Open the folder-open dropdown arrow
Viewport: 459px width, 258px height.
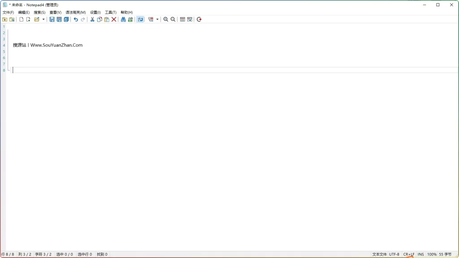(x=43, y=19)
